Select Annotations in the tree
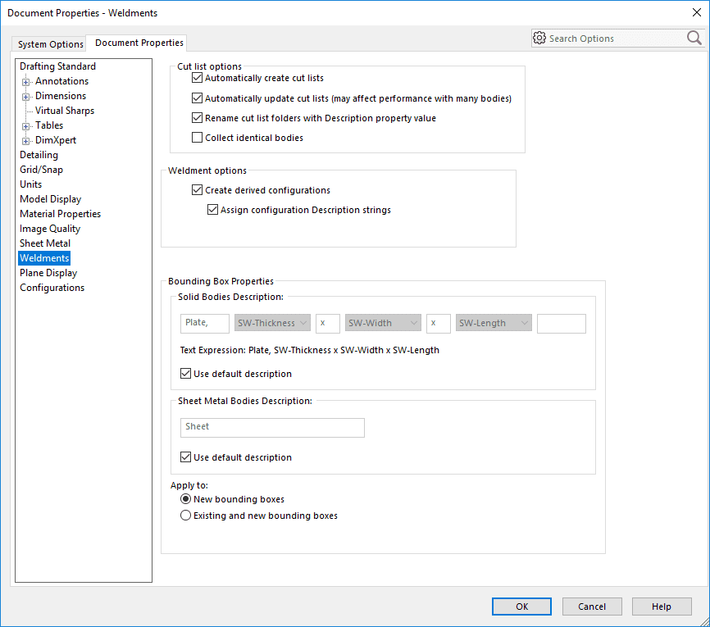 [61, 81]
